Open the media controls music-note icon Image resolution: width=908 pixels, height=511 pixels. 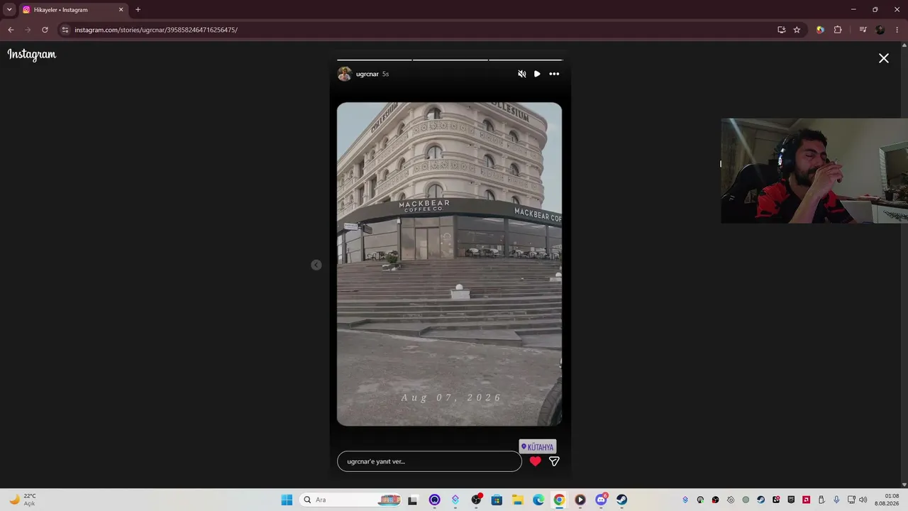pyautogui.click(x=863, y=30)
